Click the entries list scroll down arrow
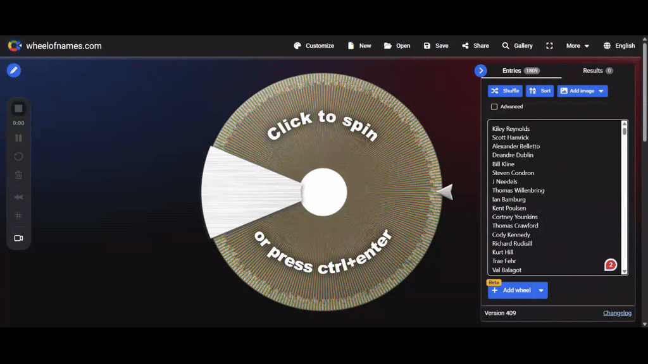 point(625,272)
